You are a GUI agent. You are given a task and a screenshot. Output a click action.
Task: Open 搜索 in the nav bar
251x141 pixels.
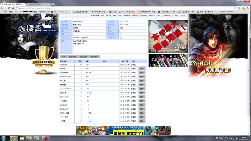coord(120,15)
